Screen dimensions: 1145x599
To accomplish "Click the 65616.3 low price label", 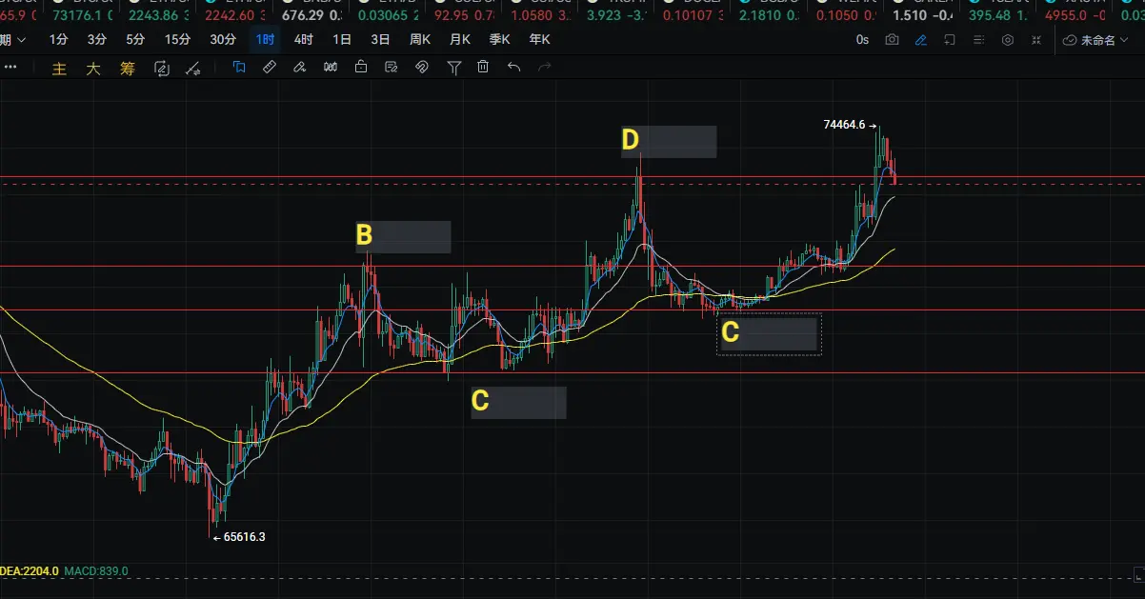I will coord(245,537).
